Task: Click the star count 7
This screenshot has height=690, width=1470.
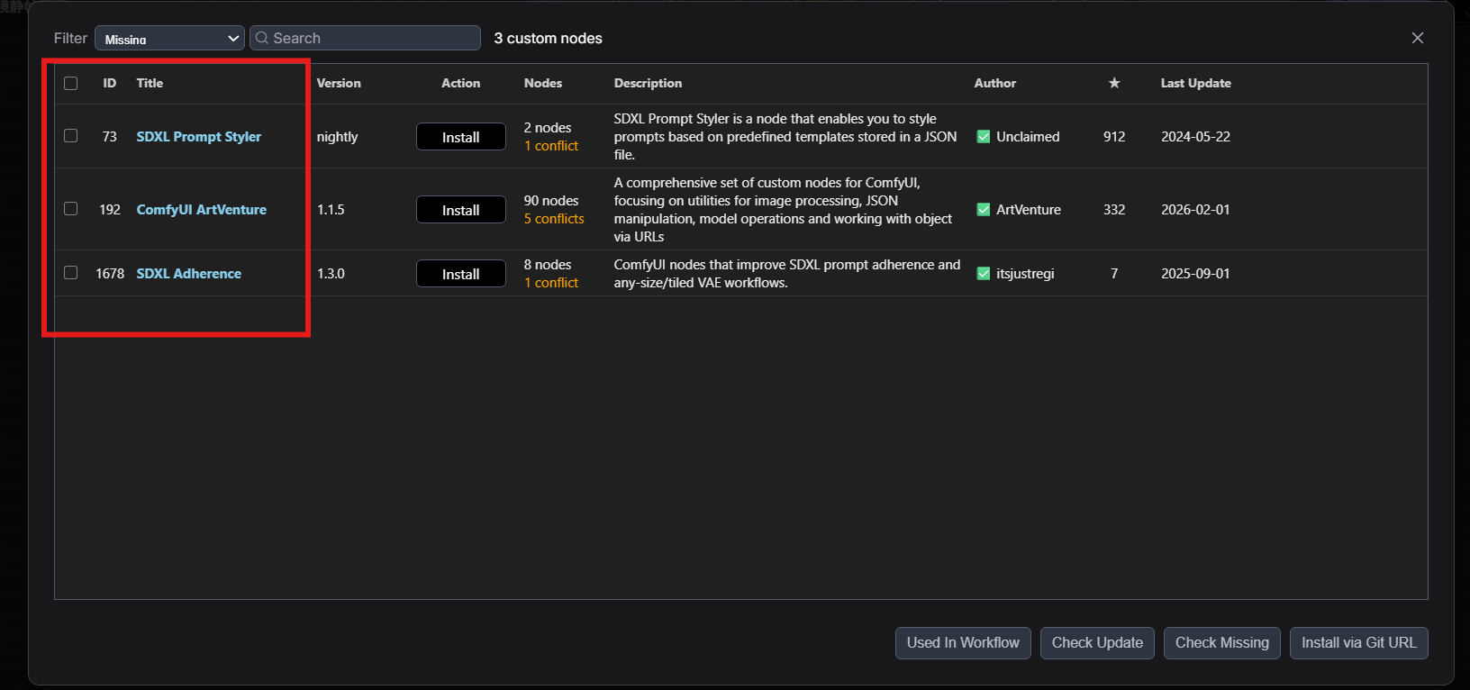Action: point(1114,274)
